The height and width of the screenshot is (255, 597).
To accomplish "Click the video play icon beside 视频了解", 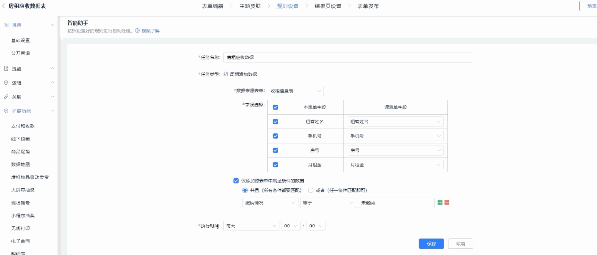I will [137, 31].
